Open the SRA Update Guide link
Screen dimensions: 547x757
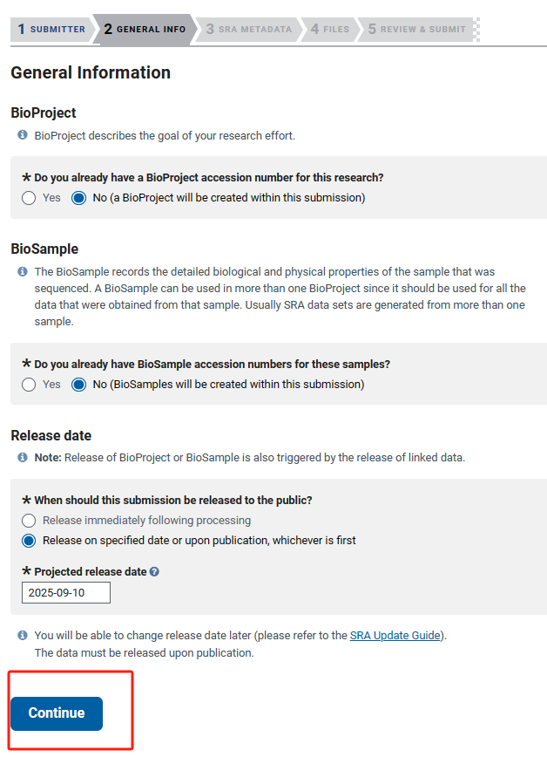point(395,635)
